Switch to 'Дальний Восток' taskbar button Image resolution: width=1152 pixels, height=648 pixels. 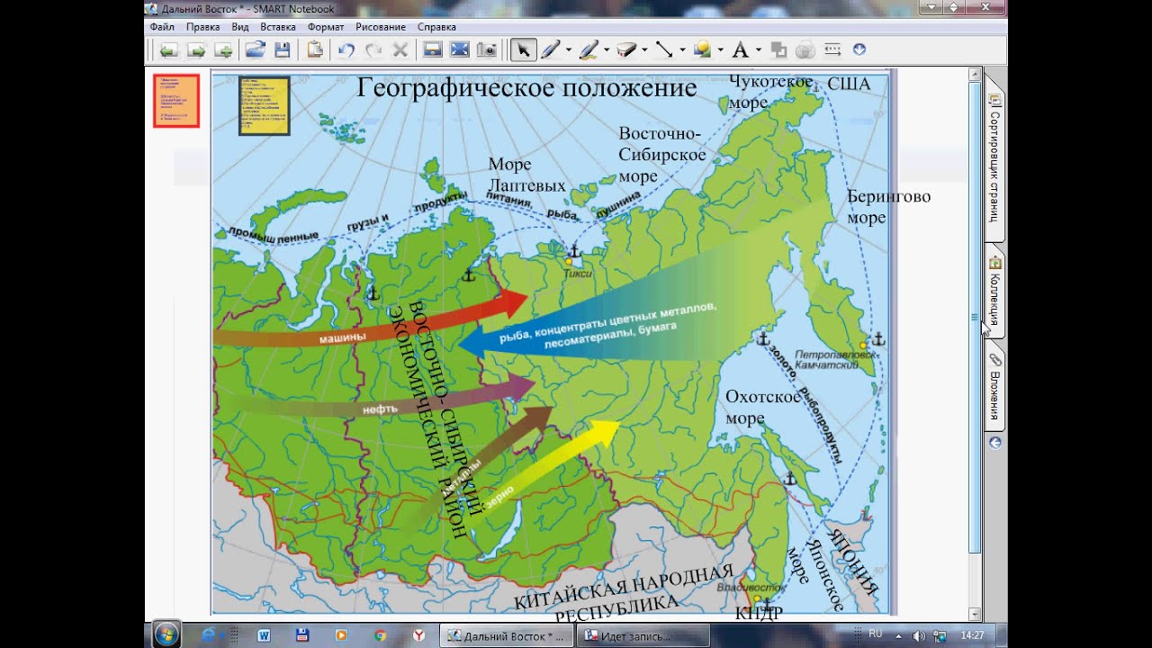[x=507, y=635]
